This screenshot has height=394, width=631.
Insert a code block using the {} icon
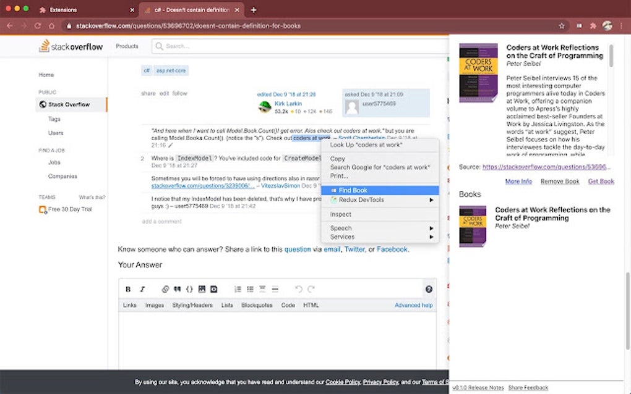(x=189, y=289)
